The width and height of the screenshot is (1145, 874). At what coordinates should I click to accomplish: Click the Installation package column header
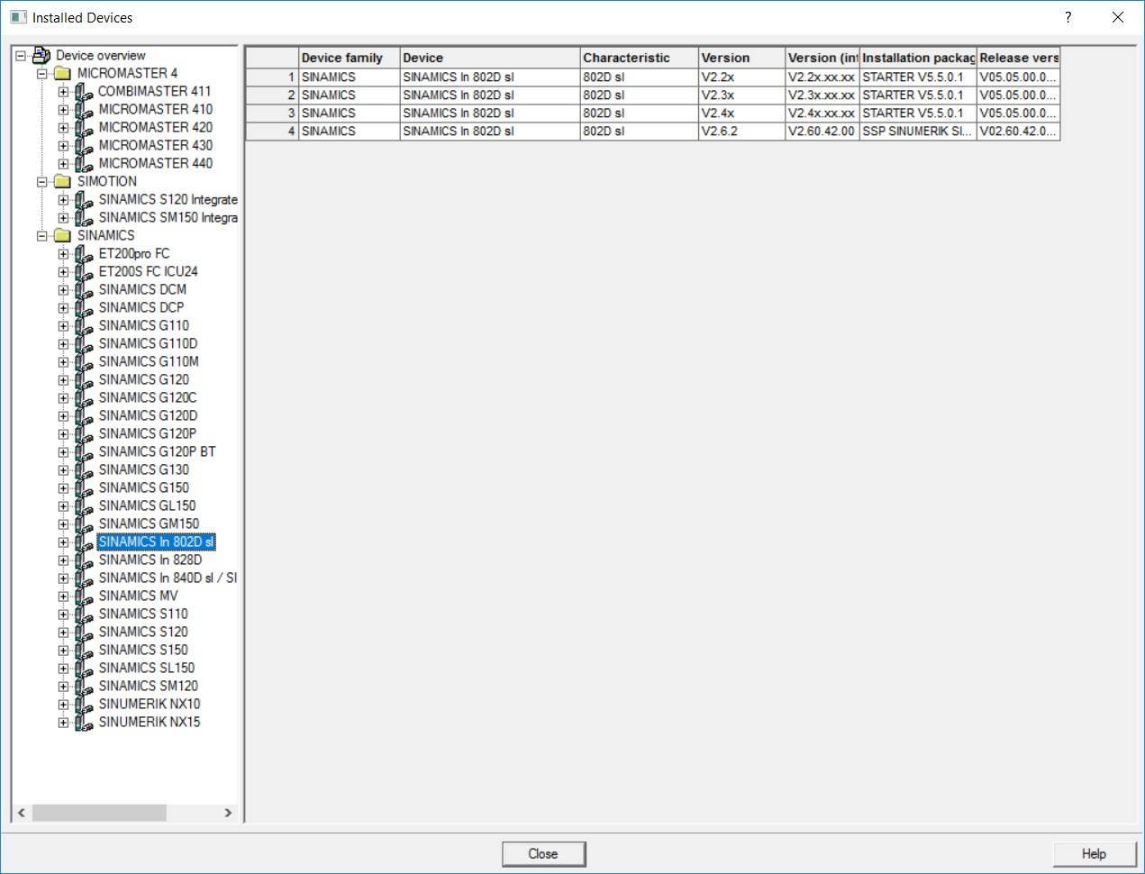(x=918, y=58)
